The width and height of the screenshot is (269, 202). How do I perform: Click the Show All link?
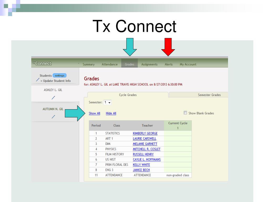95,113
